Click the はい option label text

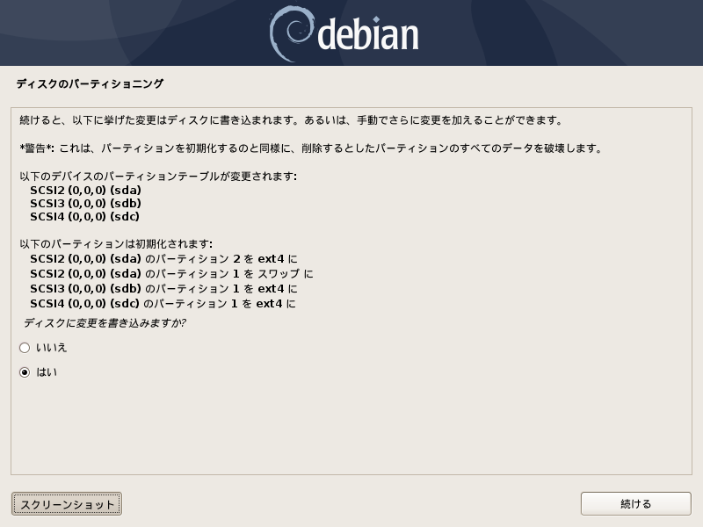point(47,372)
